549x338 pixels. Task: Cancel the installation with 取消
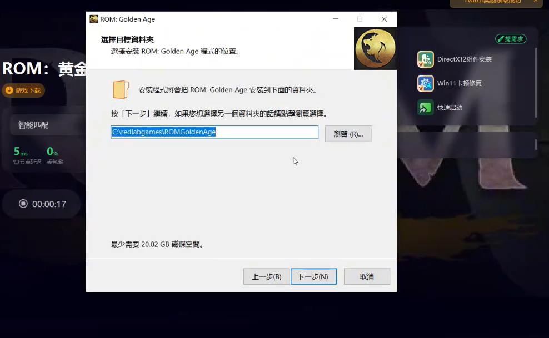coord(367,276)
